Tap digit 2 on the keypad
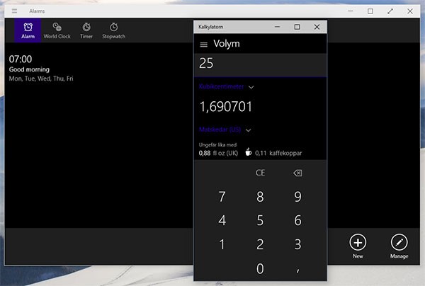425x286 pixels. (260, 244)
